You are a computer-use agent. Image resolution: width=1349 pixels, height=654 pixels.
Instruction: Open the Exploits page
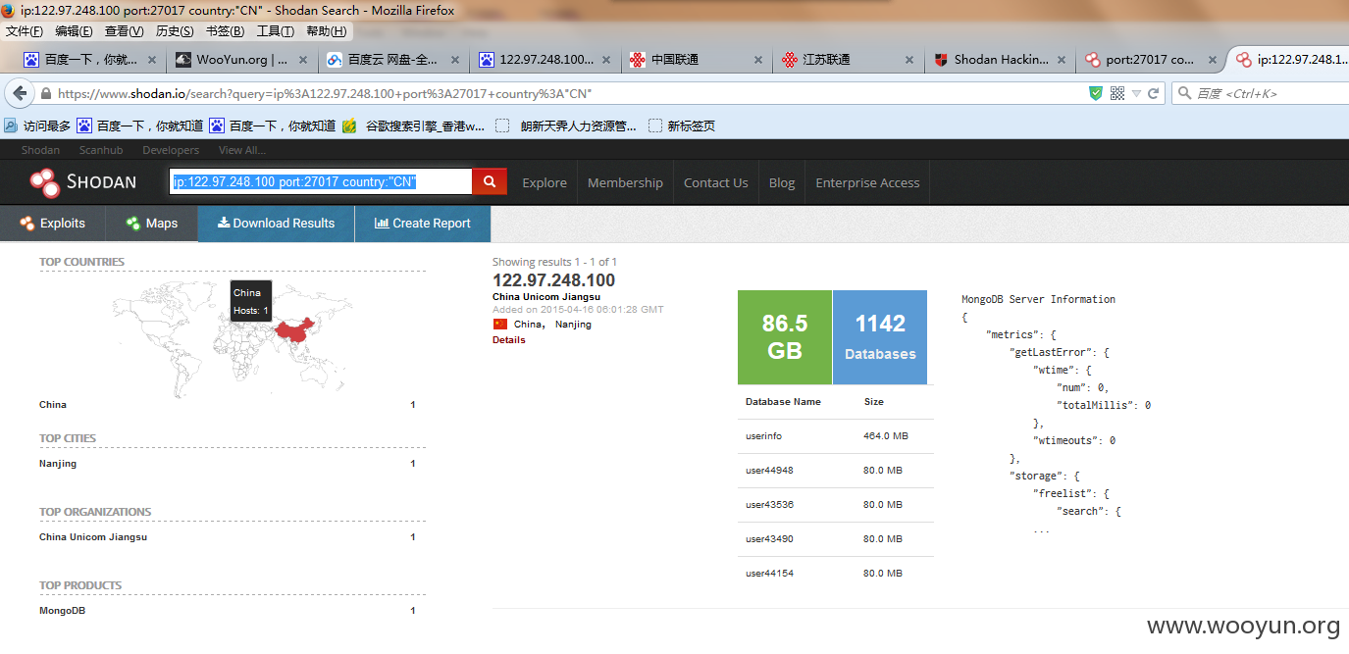point(53,224)
